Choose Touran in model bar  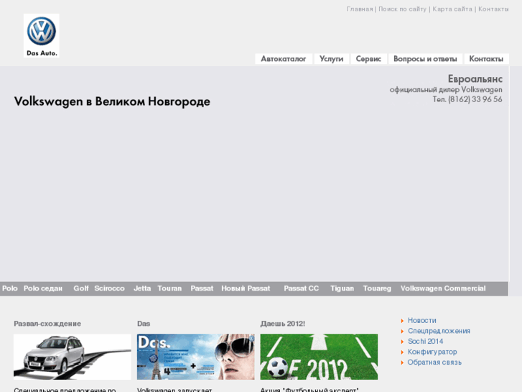coord(169,288)
